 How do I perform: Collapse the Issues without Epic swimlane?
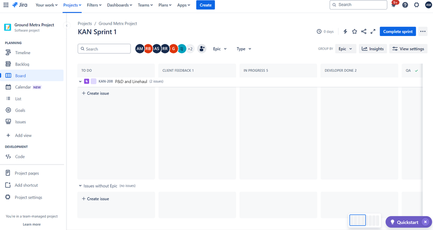tap(80, 186)
